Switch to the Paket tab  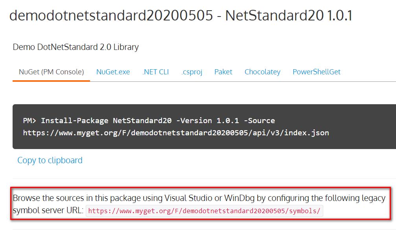[x=223, y=72]
